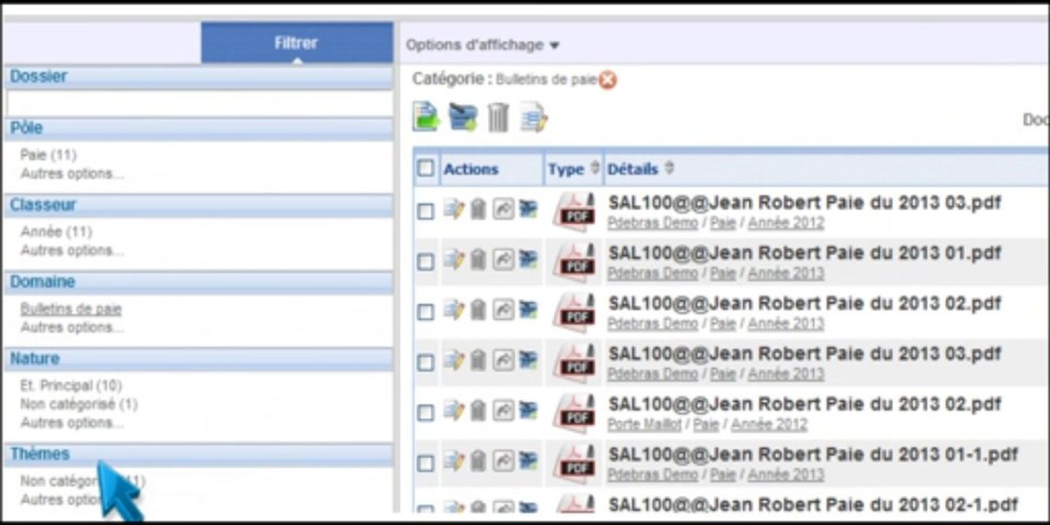
Task: Filter by Année (11) under Classeur
Action: pyautogui.click(x=56, y=232)
